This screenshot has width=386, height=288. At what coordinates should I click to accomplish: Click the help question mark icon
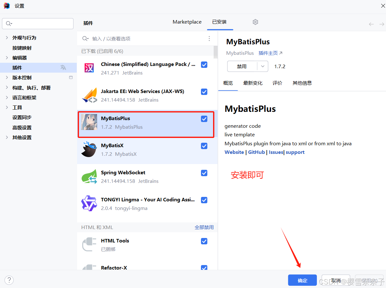(9, 280)
